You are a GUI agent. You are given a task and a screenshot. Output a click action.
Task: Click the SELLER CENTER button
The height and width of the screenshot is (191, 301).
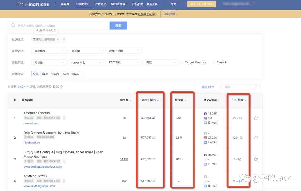point(202,4)
